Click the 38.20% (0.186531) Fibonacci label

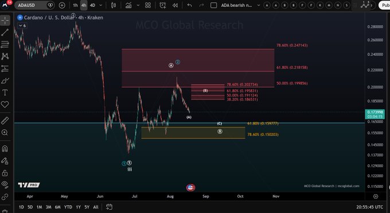tap(242, 100)
